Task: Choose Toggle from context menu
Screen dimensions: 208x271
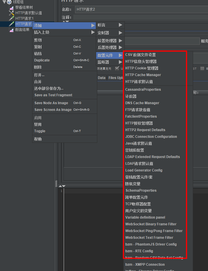Action: point(65,131)
